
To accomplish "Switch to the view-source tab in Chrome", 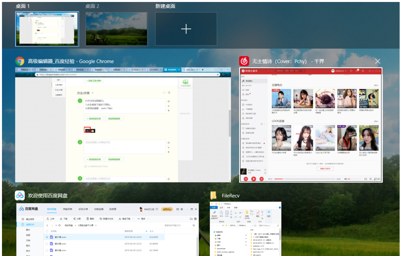I will tap(190, 69).
